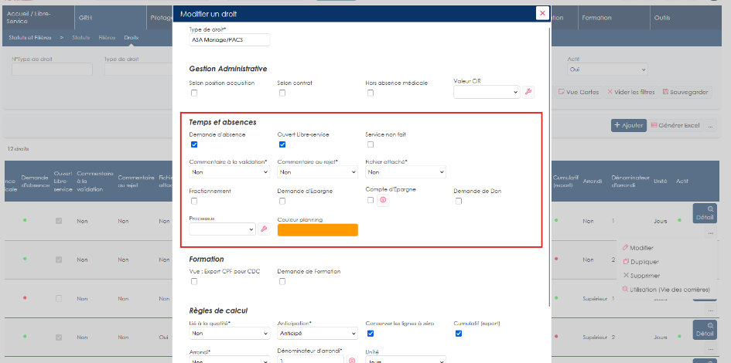Click the Type de droit field in the dialog
731x363 pixels.
[230, 40]
